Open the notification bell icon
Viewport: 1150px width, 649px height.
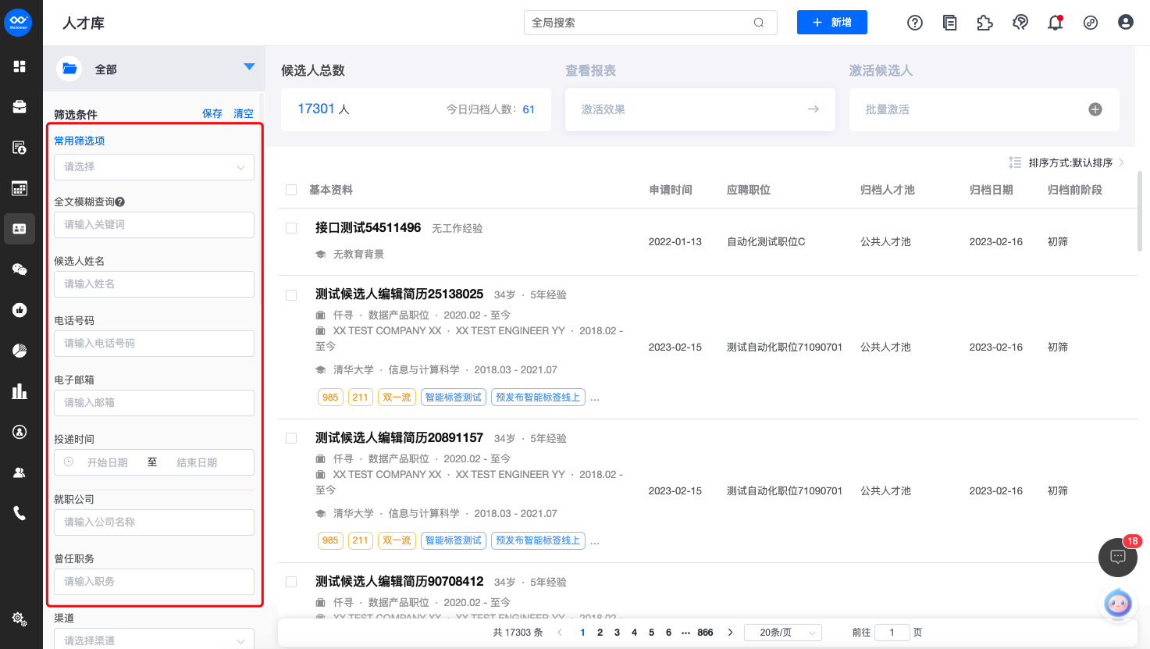(x=1056, y=23)
